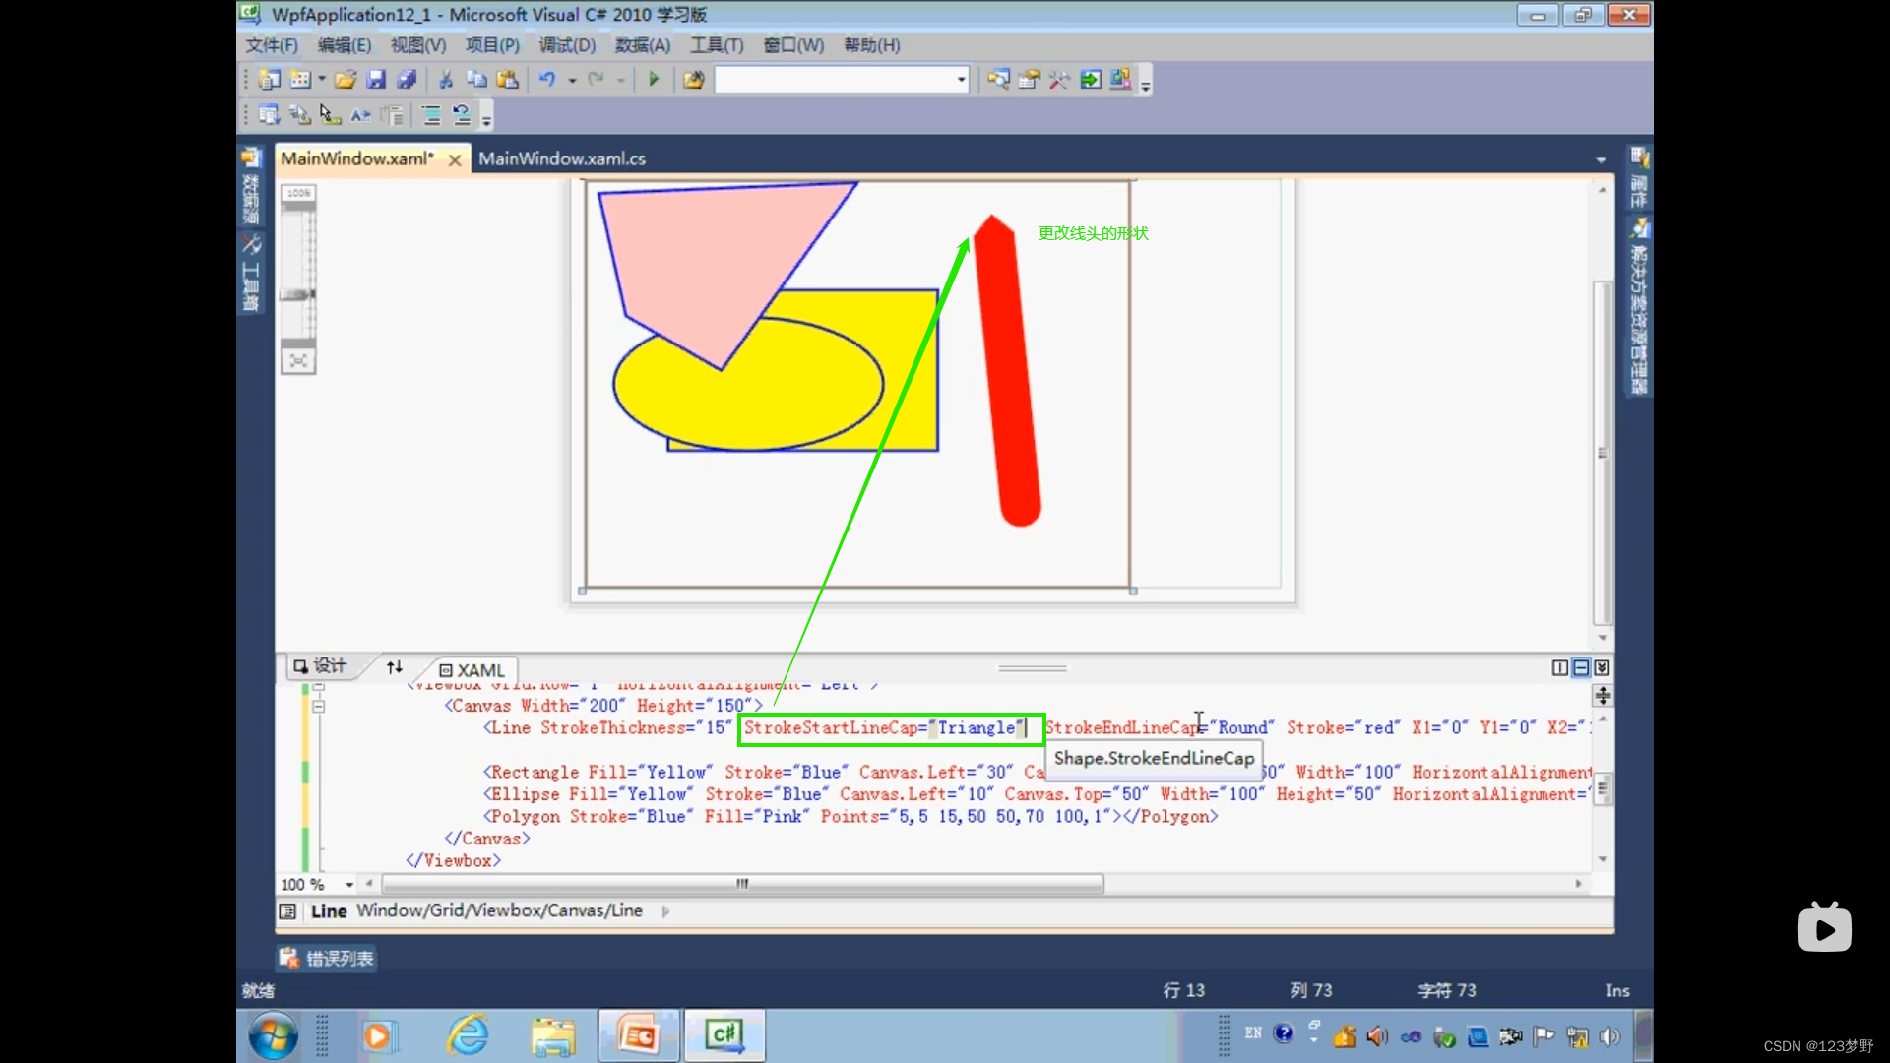The image size is (1890, 1063).
Task: Click the Paste toolbar icon
Action: pyautogui.click(x=508, y=80)
